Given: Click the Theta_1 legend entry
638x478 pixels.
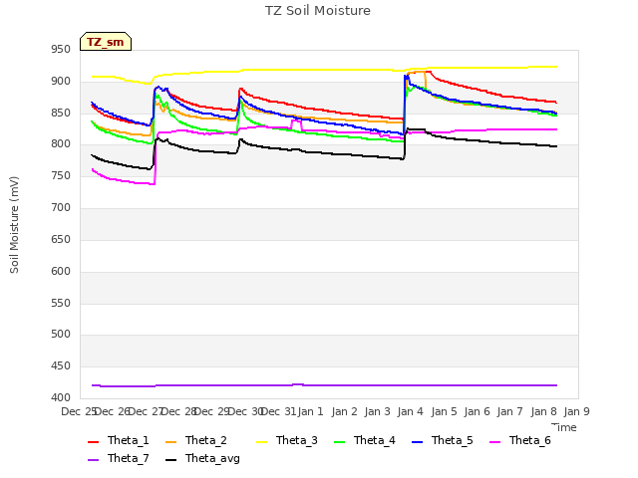Looking at the screenshot, I should pos(119,440).
